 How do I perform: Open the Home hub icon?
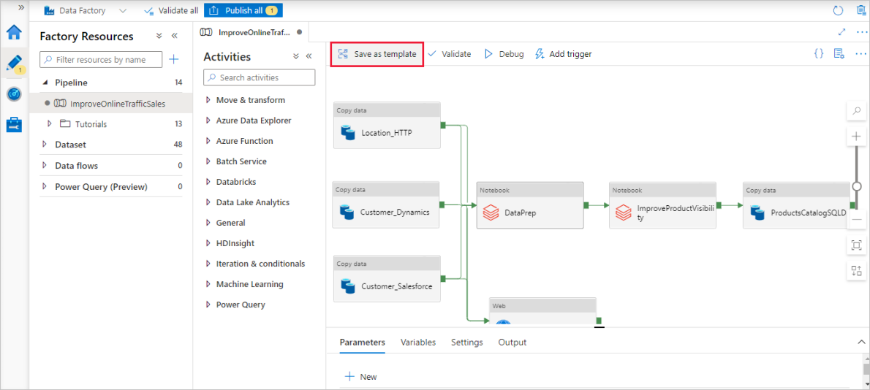click(14, 33)
